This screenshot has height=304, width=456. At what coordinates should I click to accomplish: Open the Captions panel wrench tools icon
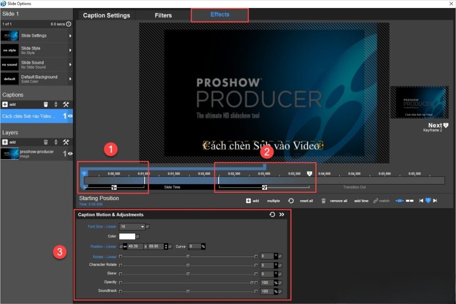click(66, 104)
